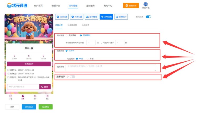
Task: Click the orange 创建活动 button
Action: [131, 5]
